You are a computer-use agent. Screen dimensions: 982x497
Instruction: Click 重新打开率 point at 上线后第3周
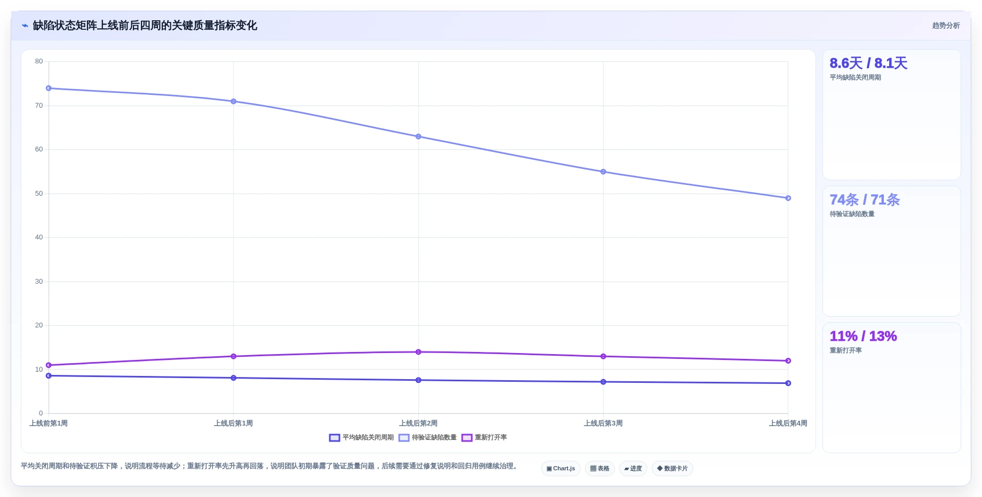coord(603,356)
